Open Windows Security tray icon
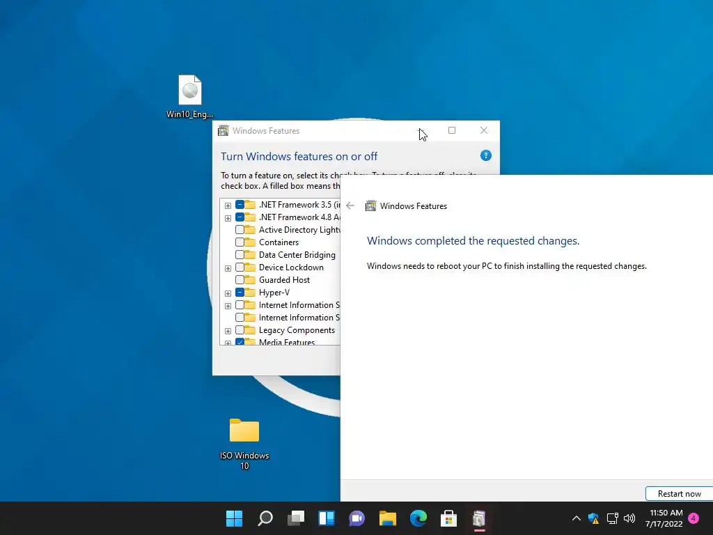Screen dimensions: 713x535 click(593, 518)
